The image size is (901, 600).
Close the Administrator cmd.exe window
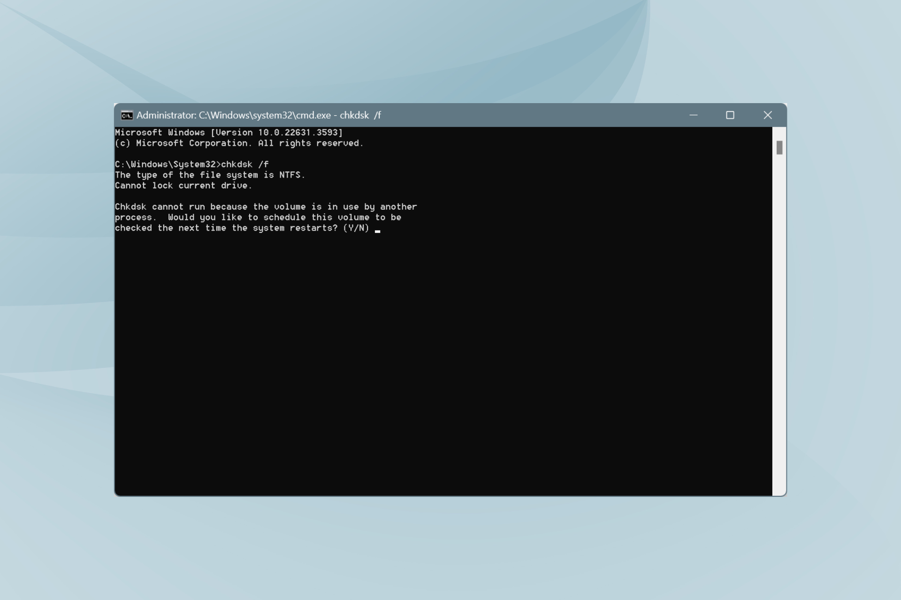pyautogui.click(x=767, y=115)
